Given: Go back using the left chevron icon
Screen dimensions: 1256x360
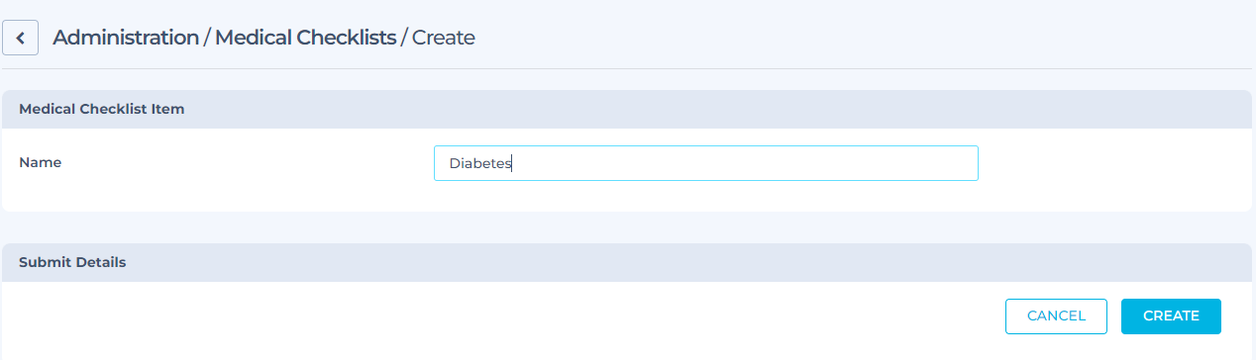Looking at the screenshot, I should [x=21, y=39].
